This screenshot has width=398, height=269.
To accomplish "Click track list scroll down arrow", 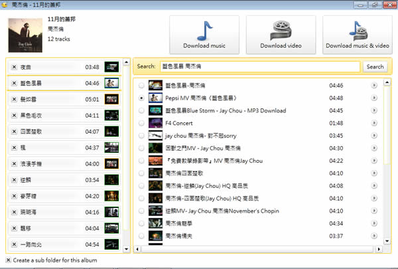I will coord(126,249).
